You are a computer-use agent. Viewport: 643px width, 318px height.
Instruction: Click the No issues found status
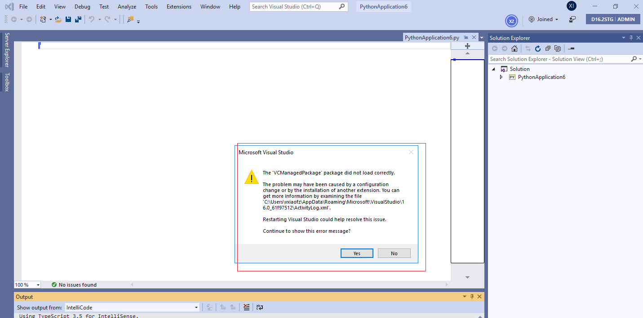pos(74,285)
